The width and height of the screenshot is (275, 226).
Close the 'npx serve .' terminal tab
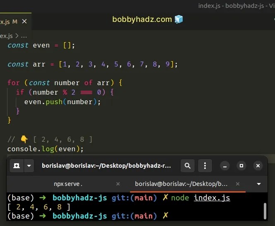118,184
